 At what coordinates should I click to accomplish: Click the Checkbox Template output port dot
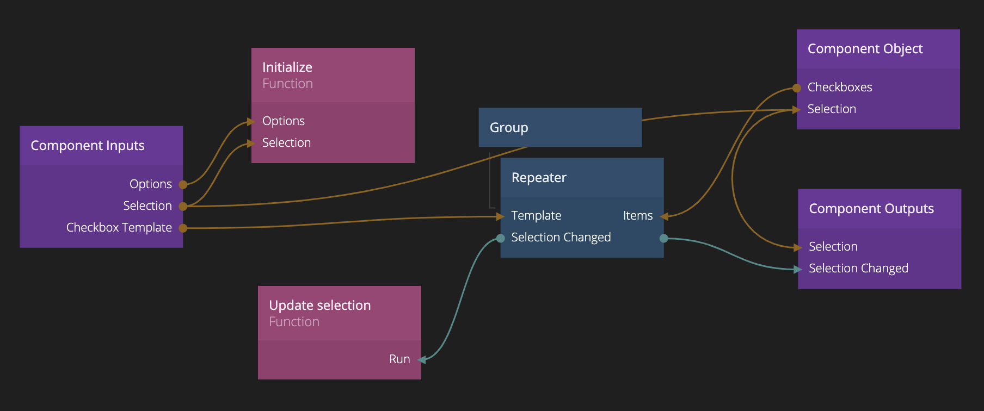tap(183, 228)
